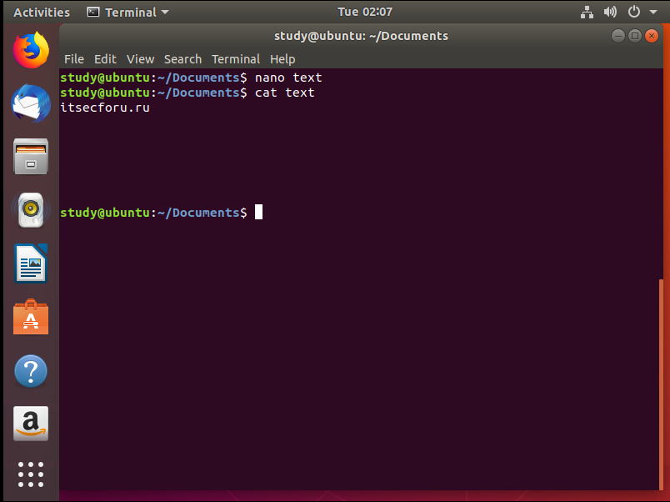Launch the Amazon dock icon

coord(31,424)
